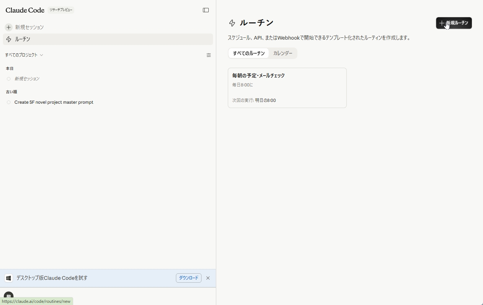Open the 毎朝の予定・メールチェック routine card

[287, 88]
